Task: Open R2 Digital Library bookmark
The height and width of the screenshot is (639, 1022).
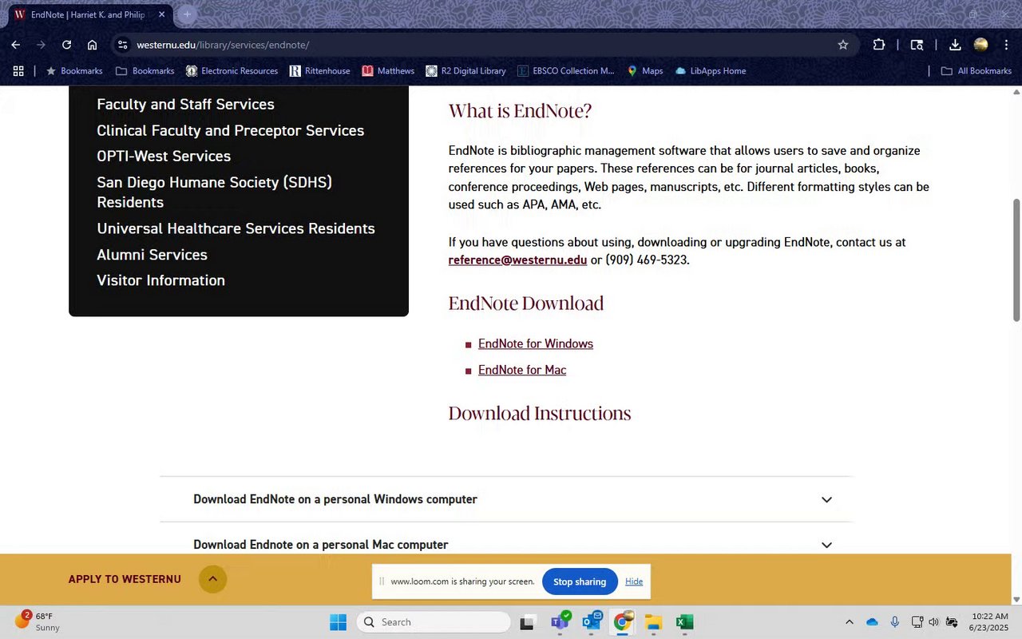Action: pos(466,71)
